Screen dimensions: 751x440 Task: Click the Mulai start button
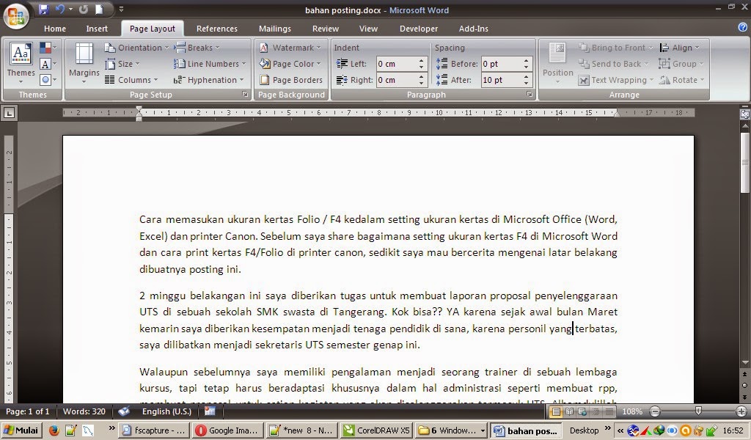(x=22, y=430)
